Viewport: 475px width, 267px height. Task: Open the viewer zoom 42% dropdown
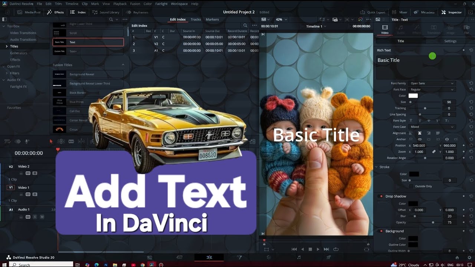point(281,19)
